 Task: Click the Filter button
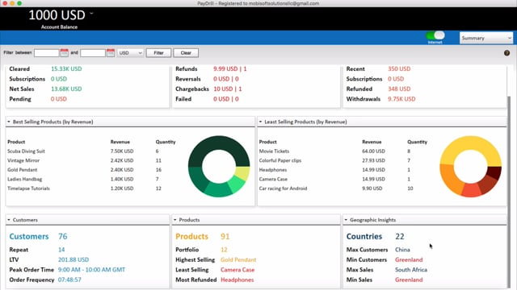point(158,53)
